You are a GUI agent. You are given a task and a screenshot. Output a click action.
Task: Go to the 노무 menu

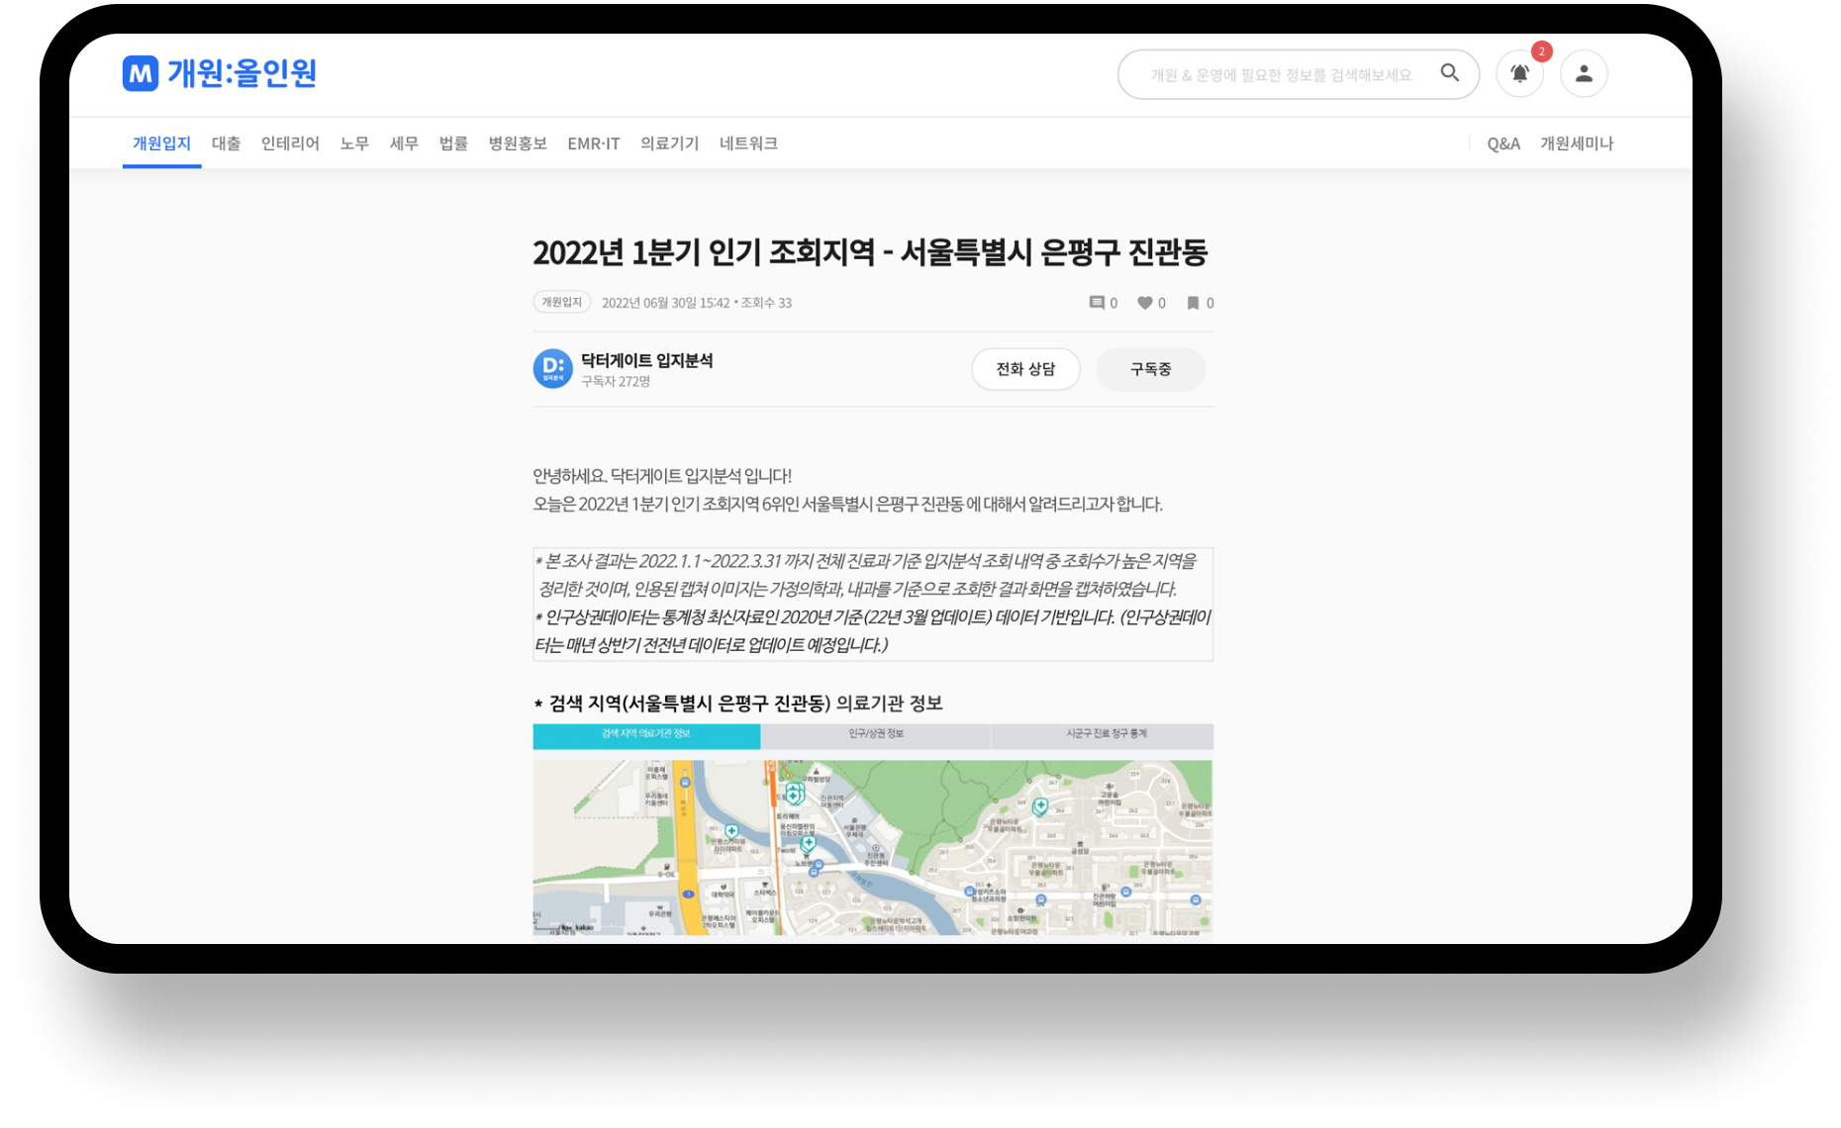click(x=354, y=143)
